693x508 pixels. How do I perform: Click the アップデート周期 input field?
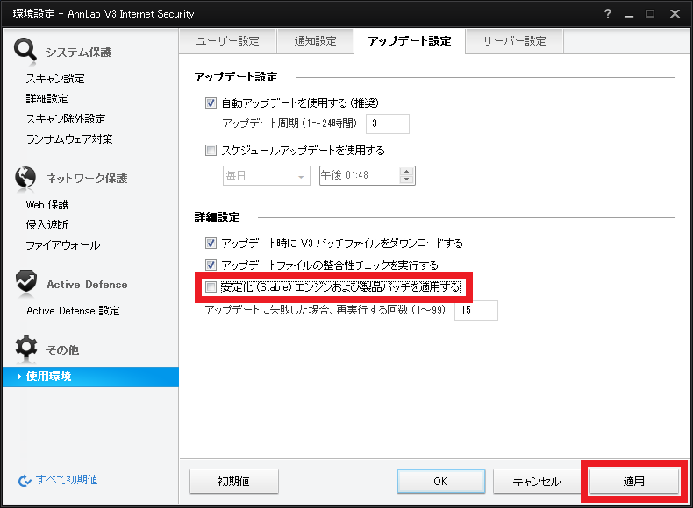tap(388, 123)
